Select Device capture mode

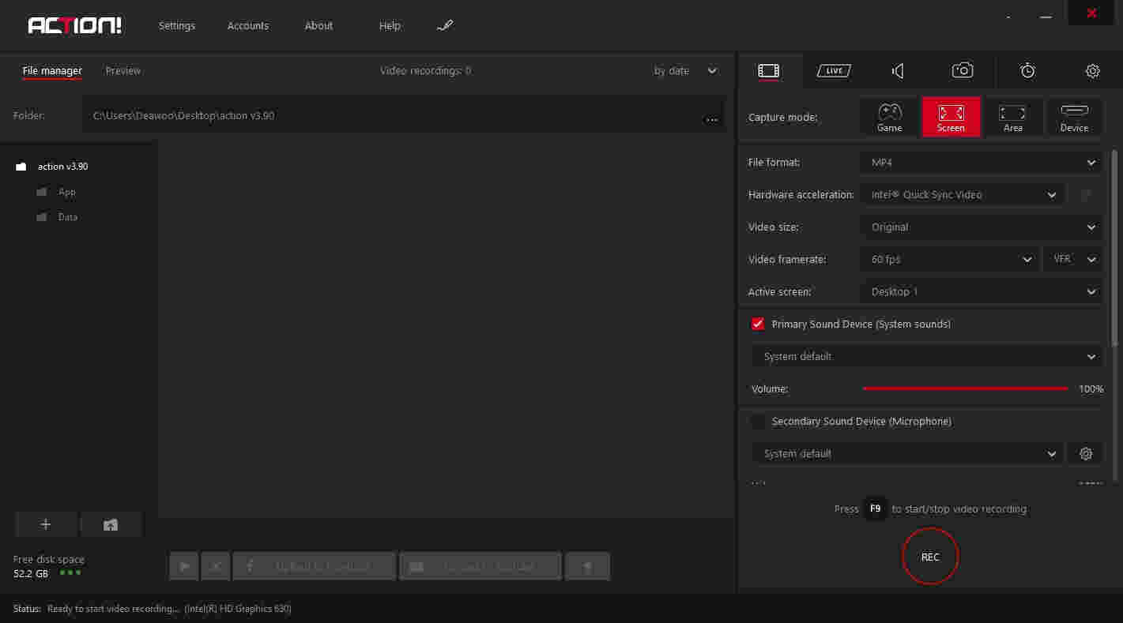tap(1075, 117)
